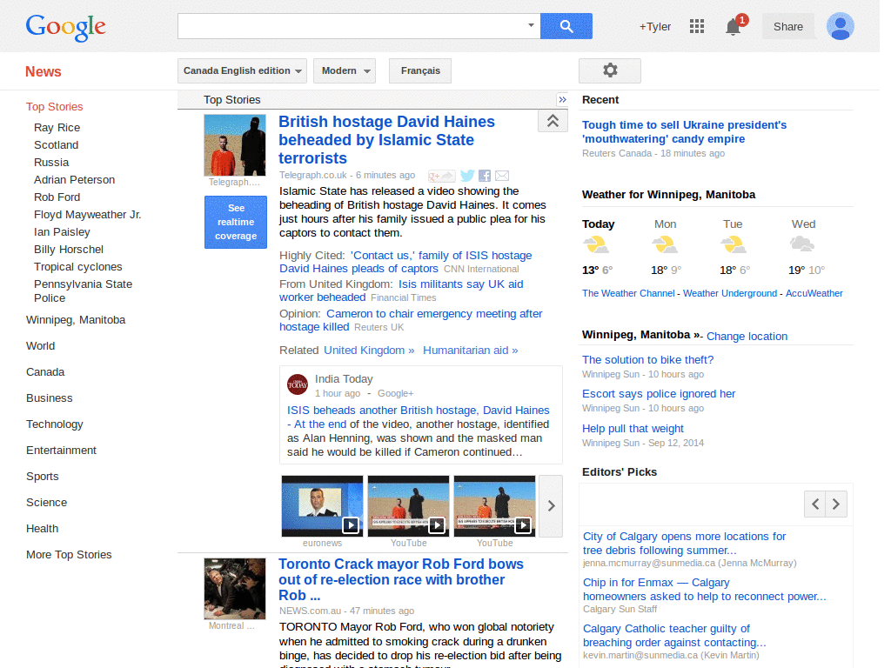
Task: Click the David Haines story thumbnail image
Action: point(235,145)
